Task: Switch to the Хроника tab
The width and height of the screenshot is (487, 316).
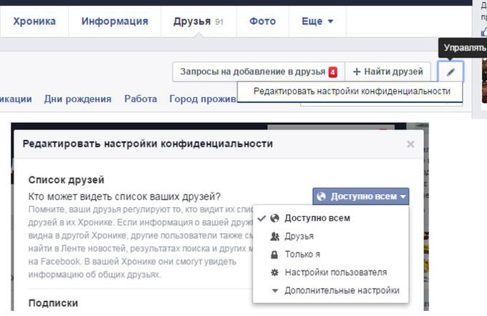Action: (34, 21)
